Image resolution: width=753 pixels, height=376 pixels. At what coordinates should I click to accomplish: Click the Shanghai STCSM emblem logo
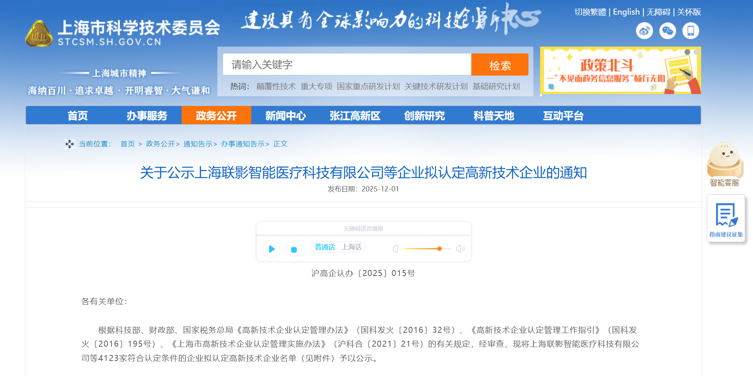39,34
